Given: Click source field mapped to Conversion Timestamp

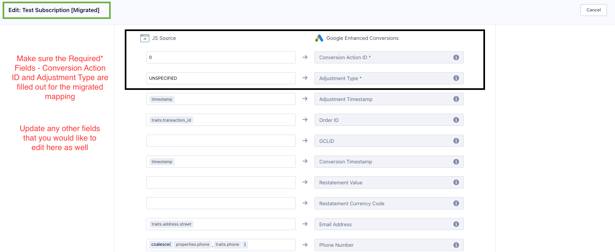Looking at the screenshot, I should [221, 162].
